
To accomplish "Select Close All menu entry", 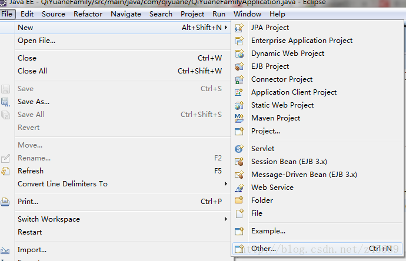I will [115, 71].
